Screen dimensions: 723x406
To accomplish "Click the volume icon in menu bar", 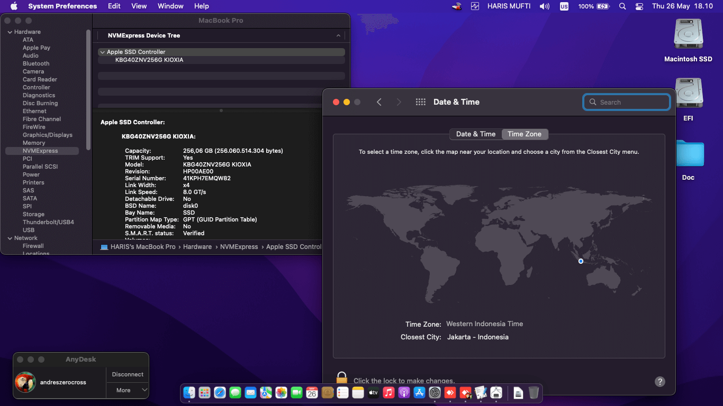I will point(544,6).
